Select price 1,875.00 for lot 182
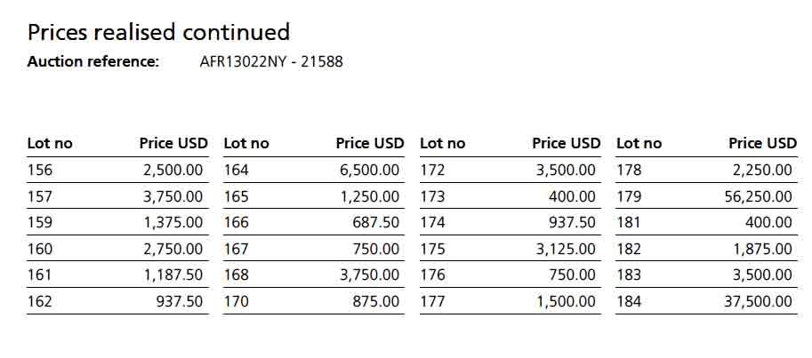 coord(762,249)
